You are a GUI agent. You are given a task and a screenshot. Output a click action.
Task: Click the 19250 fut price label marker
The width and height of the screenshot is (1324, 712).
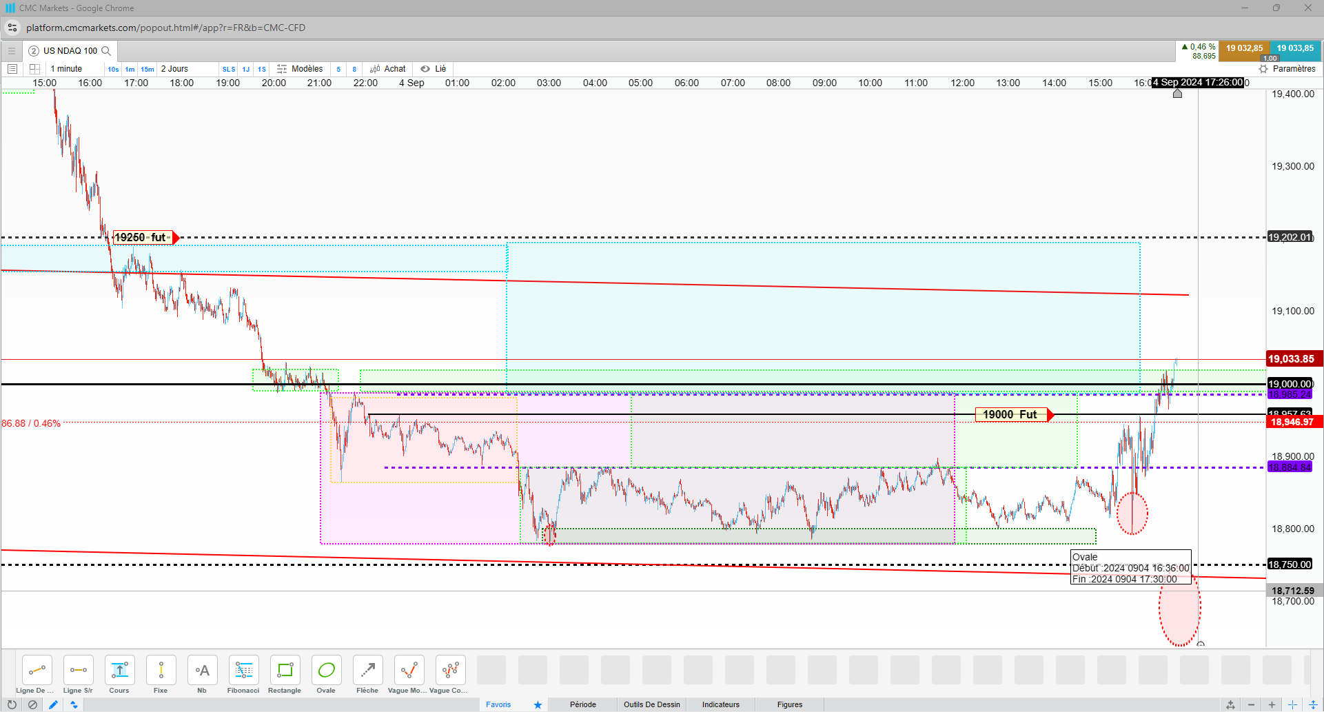click(141, 237)
